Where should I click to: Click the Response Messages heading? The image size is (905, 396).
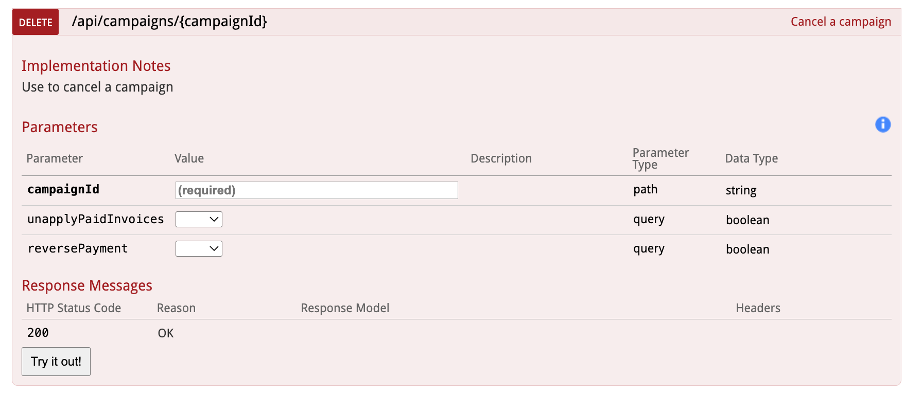click(x=87, y=285)
